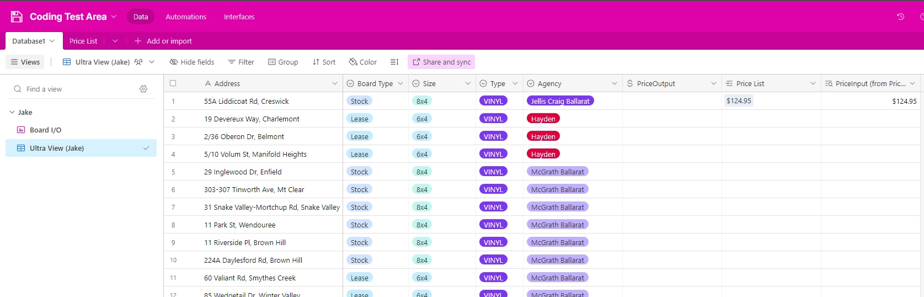924x297 pixels.
Task: Click the address 31 Snake Valley-Mortchup Rd
Action: 272,207
